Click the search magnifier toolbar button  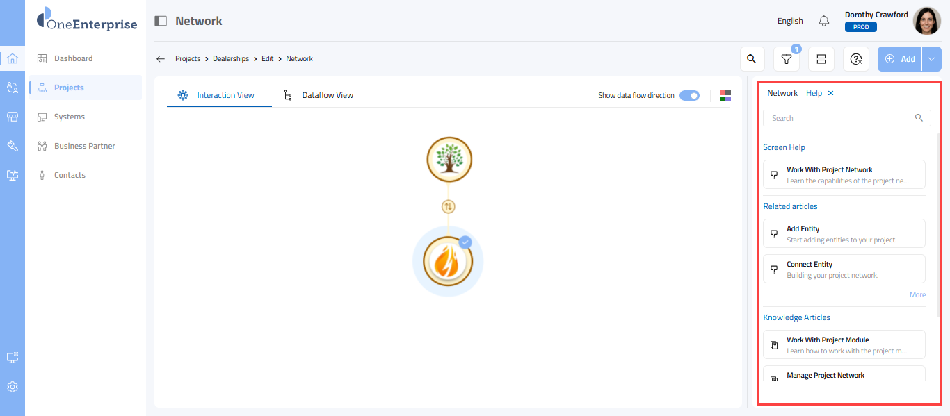tap(751, 59)
